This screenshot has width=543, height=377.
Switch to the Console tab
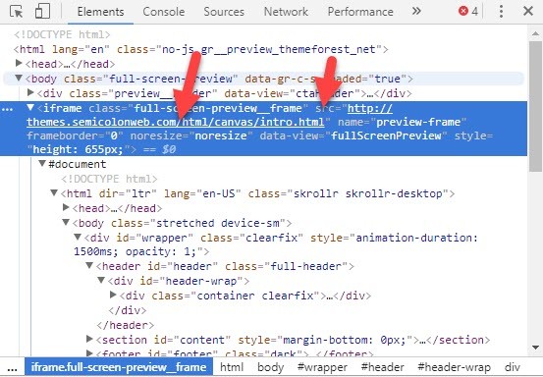click(x=163, y=12)
